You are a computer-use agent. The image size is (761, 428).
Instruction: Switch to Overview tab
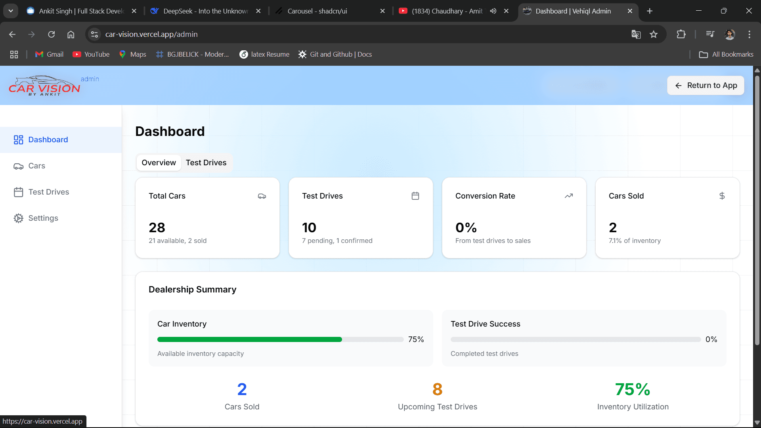point(159,163)
